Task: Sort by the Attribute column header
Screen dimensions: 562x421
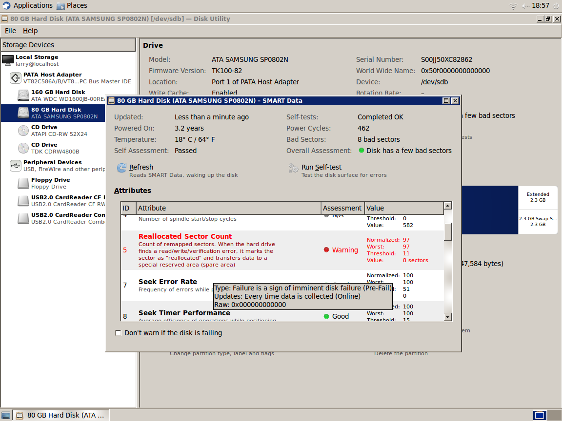Action: (x=228, y=208)
